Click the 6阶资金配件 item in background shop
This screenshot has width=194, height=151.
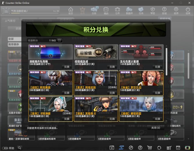point(111,135)
